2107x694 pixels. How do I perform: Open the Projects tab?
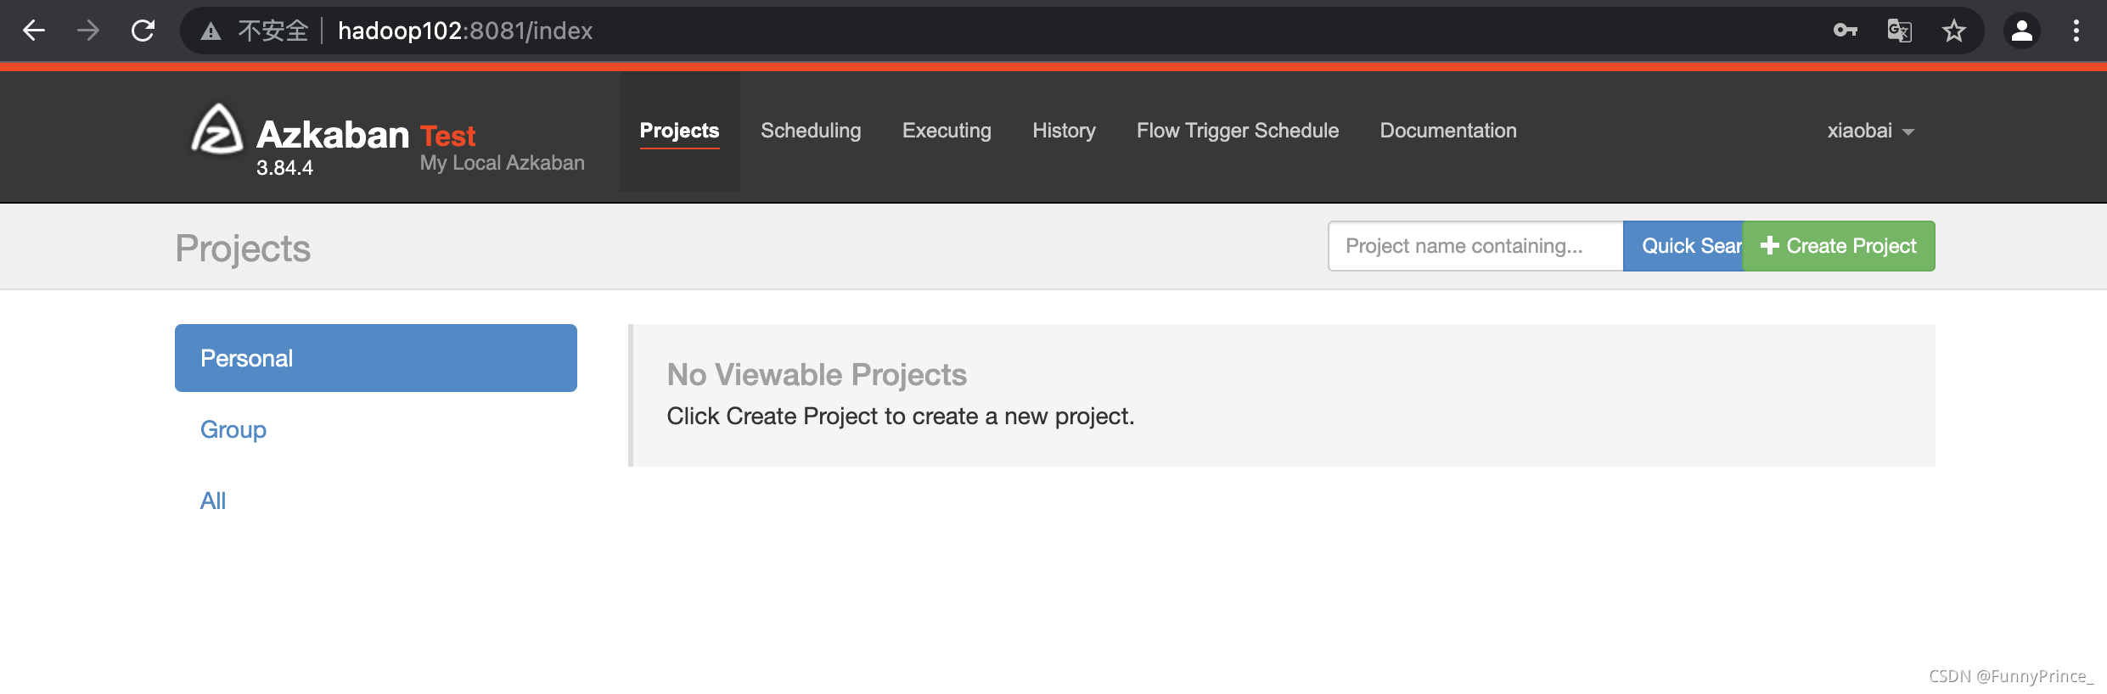point(679,131)
